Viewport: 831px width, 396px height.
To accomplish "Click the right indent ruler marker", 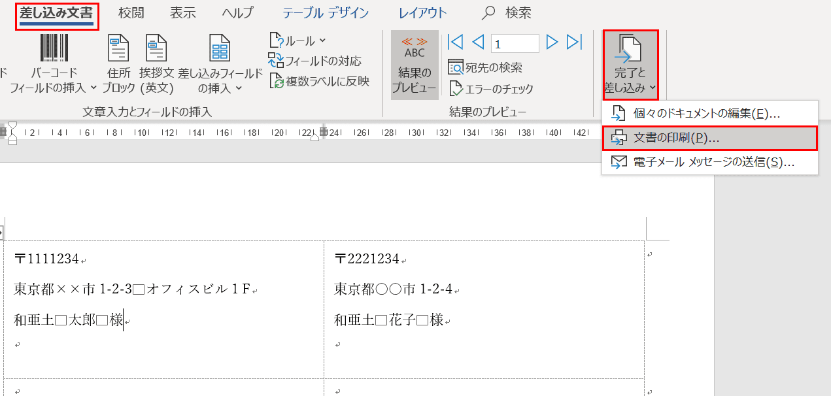I will click(x=314, y=137).
